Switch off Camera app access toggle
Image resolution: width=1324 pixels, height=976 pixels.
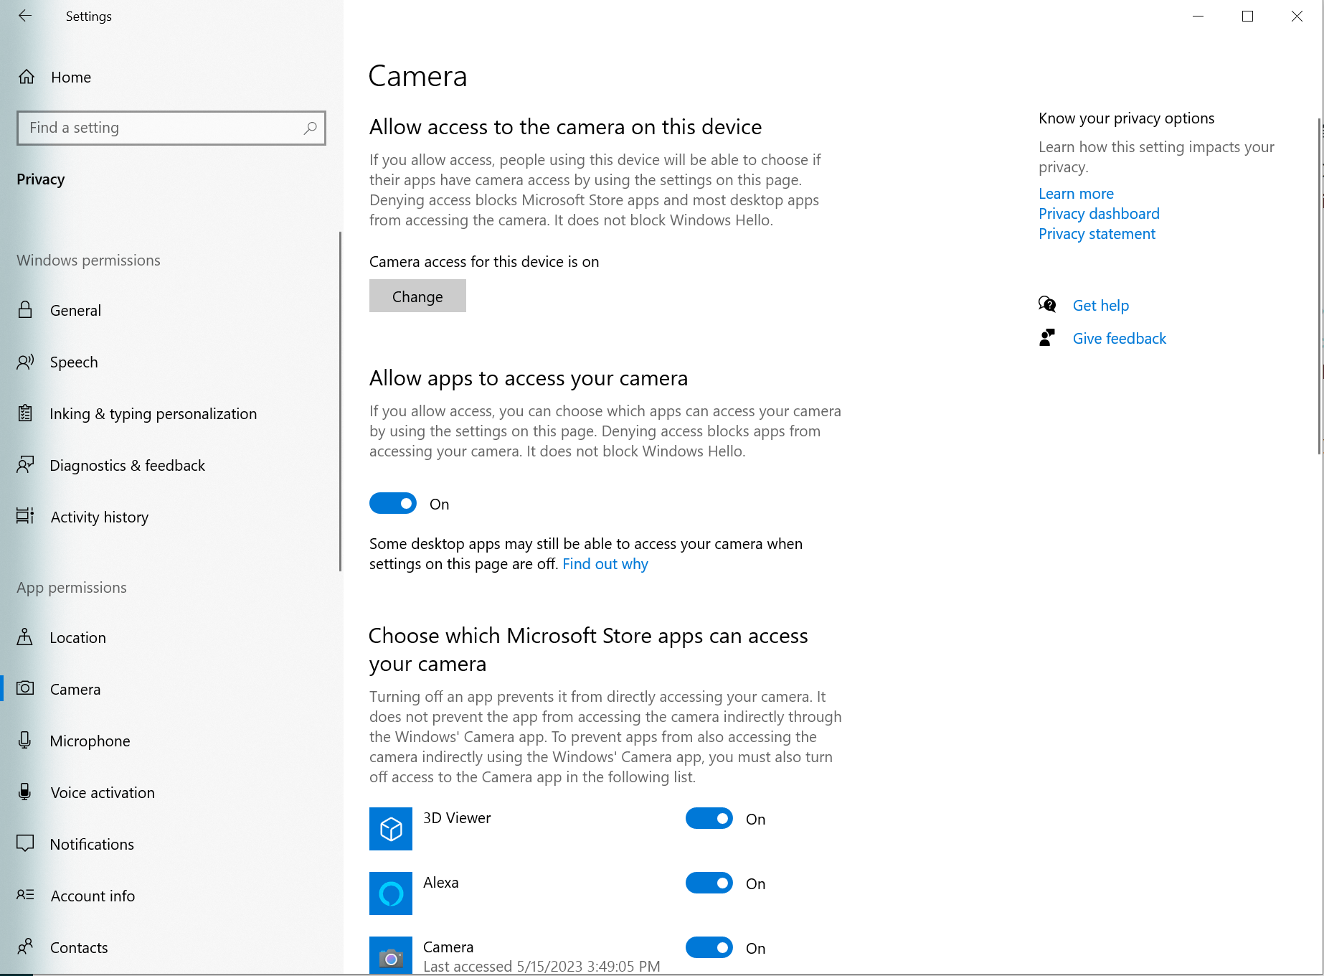click(709, 948)
